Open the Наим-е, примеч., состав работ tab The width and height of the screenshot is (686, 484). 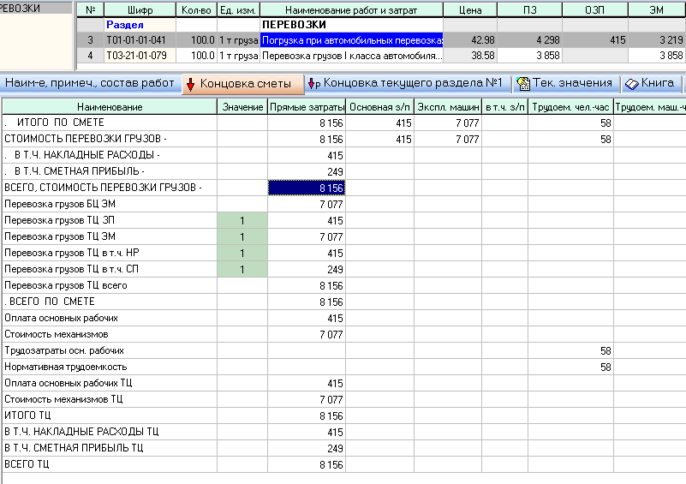click(88, 84)
